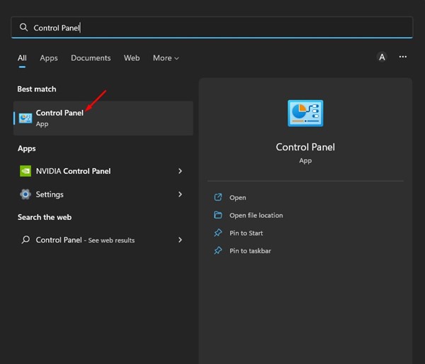Choose Open file location
Viewport: 425px width, 364px height.
click(256, 215)
